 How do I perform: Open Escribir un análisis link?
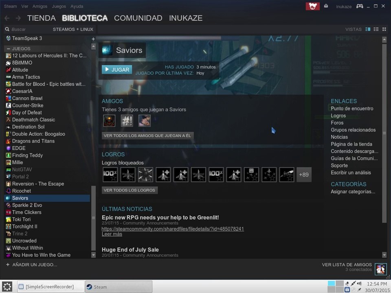[x=351, y=173]
